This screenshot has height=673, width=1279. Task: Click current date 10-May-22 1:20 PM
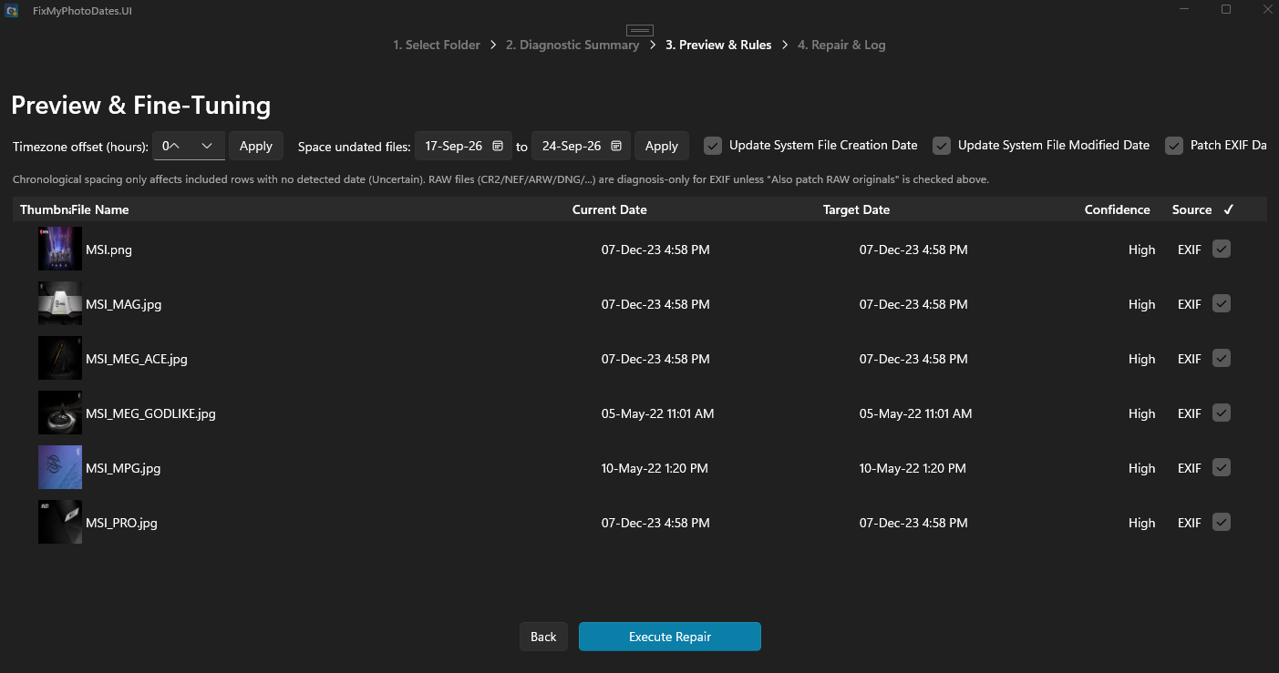655,468
